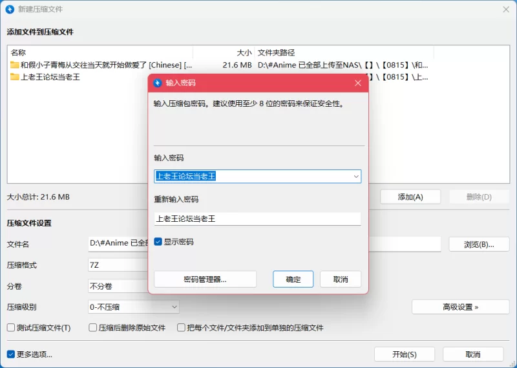Click the 21.6 MB size cell
The width and height of the screenshot is (517, 368).
tap(237, 65)
